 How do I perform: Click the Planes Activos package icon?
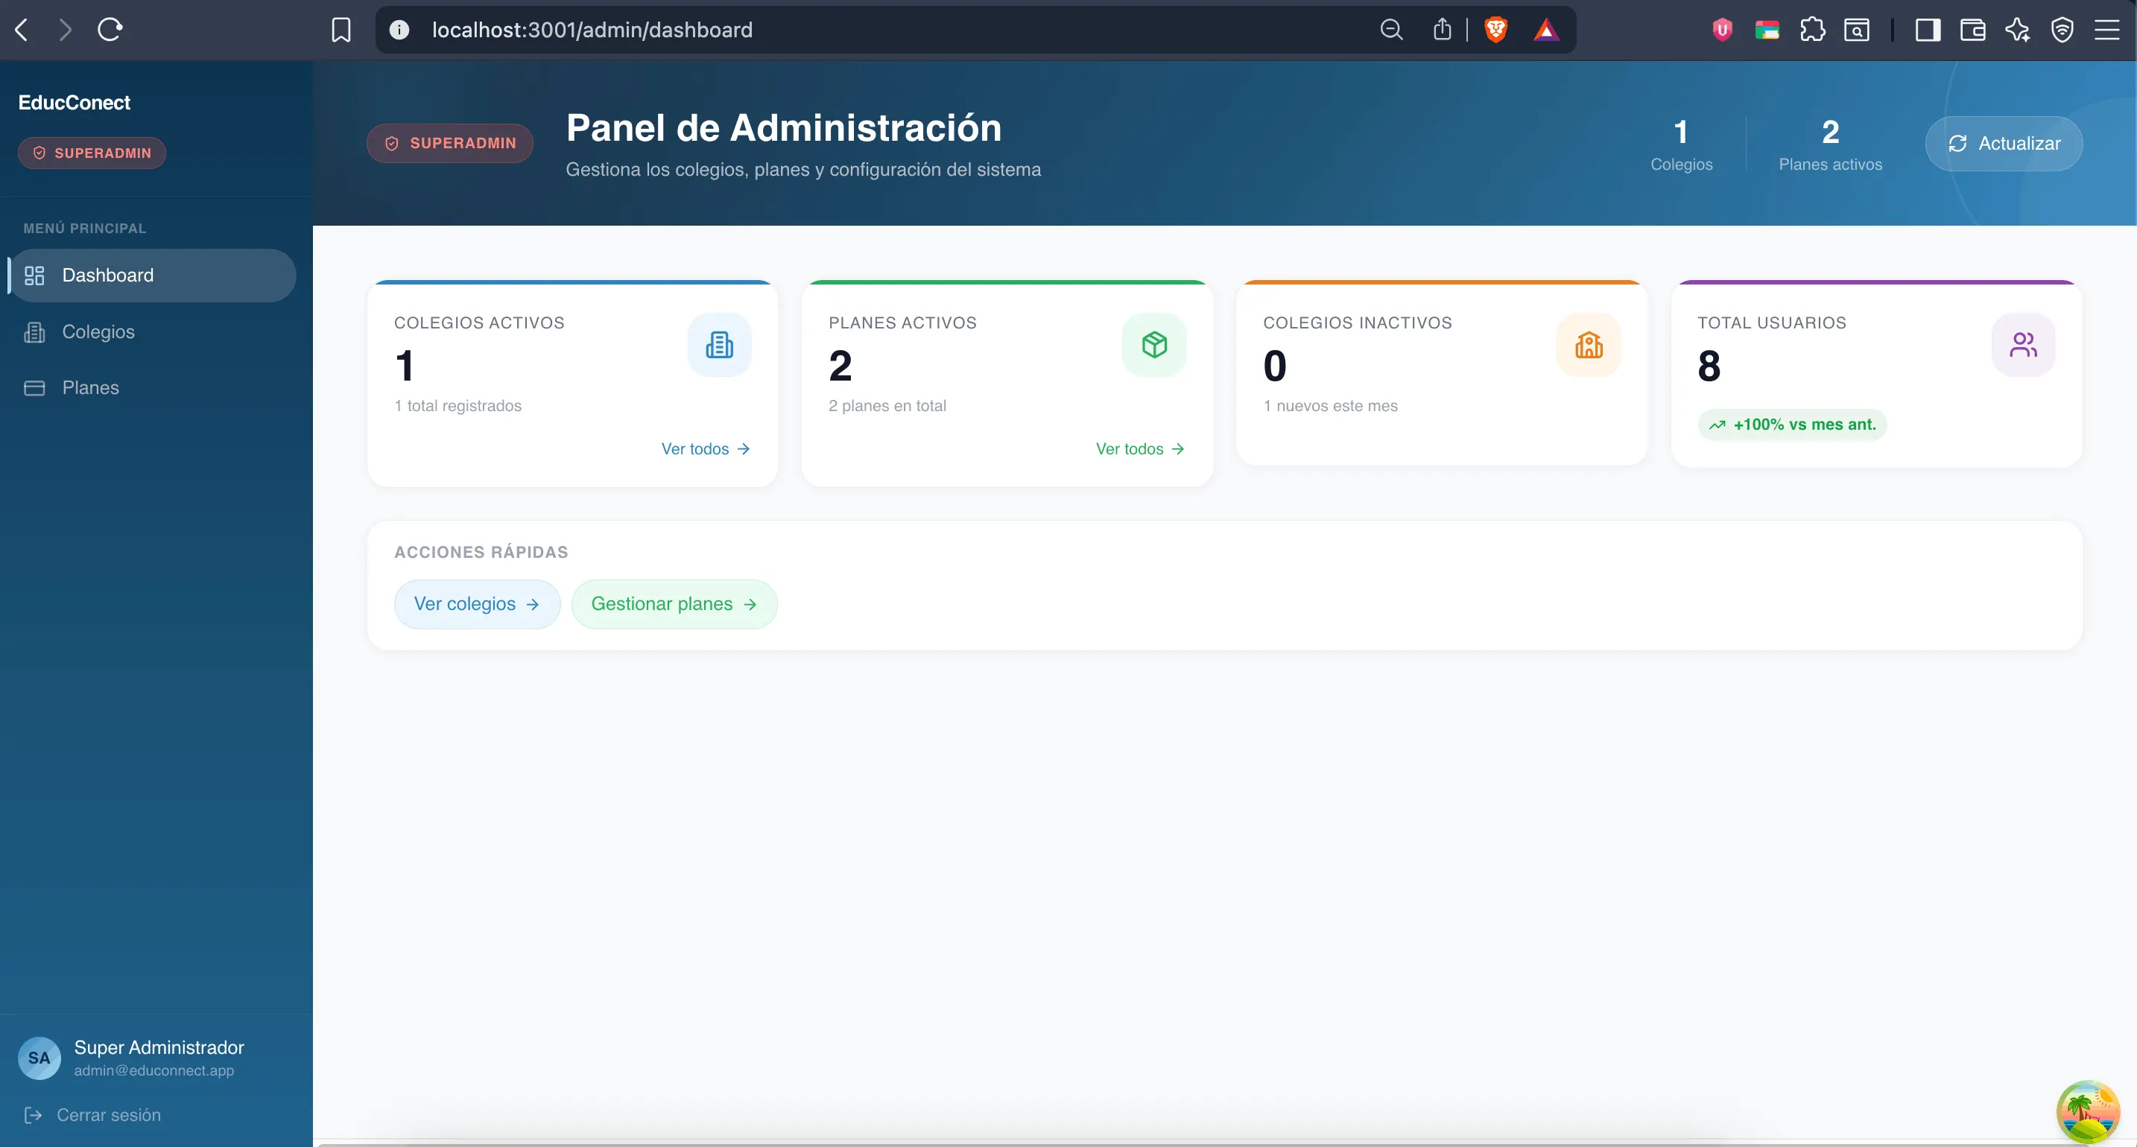[1154, 344]
